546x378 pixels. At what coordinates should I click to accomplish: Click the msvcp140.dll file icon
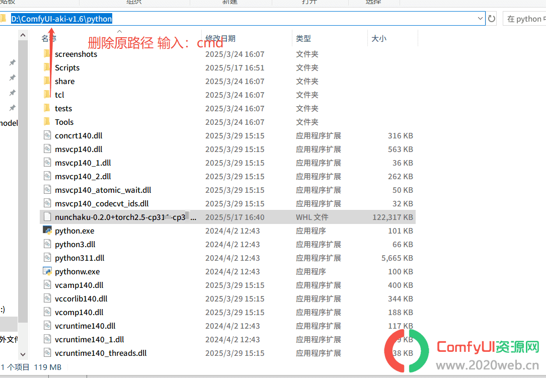tap(47, 149)
